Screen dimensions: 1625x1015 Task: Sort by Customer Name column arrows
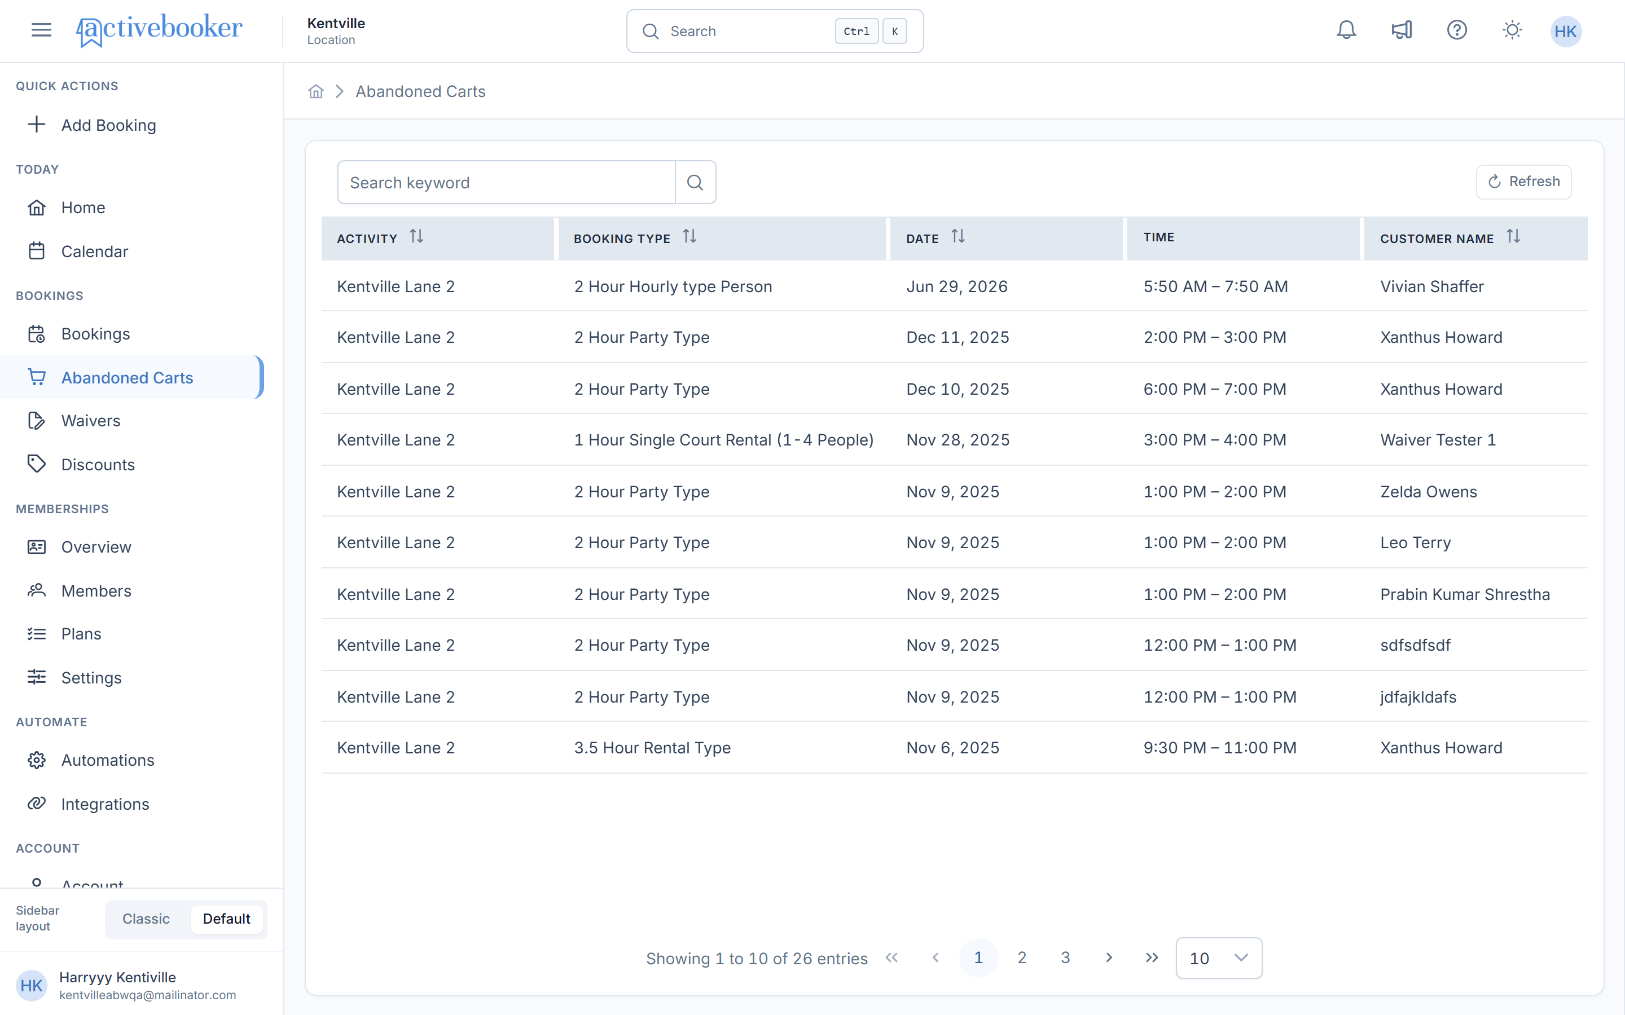point(1513,236)
